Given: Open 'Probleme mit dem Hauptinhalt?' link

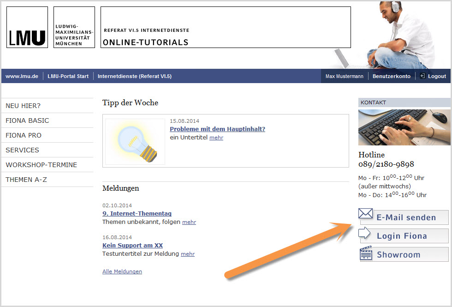Looking at the screenshot, I should tap(217, 129).
